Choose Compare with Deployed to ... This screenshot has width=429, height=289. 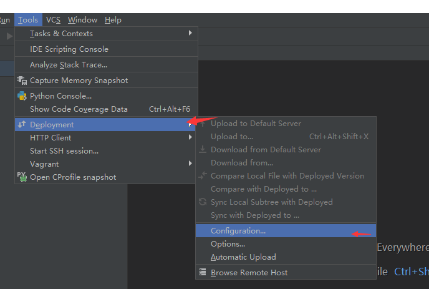(x=286, y=189)
